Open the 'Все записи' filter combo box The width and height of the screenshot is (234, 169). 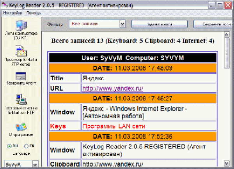(x=97, y=24)
